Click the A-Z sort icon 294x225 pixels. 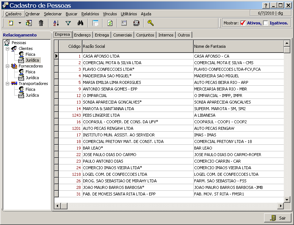pyautogui.click(x=56, y=23)
